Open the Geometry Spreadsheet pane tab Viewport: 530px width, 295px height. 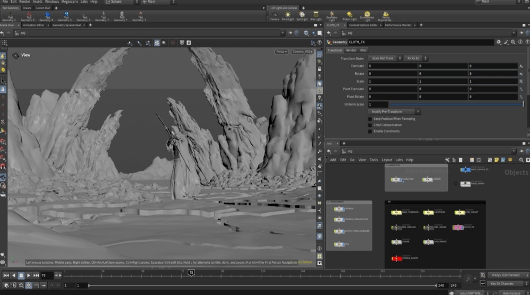(x=67, y=25)
